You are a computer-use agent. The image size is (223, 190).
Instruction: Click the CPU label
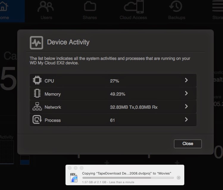point(49,81)
